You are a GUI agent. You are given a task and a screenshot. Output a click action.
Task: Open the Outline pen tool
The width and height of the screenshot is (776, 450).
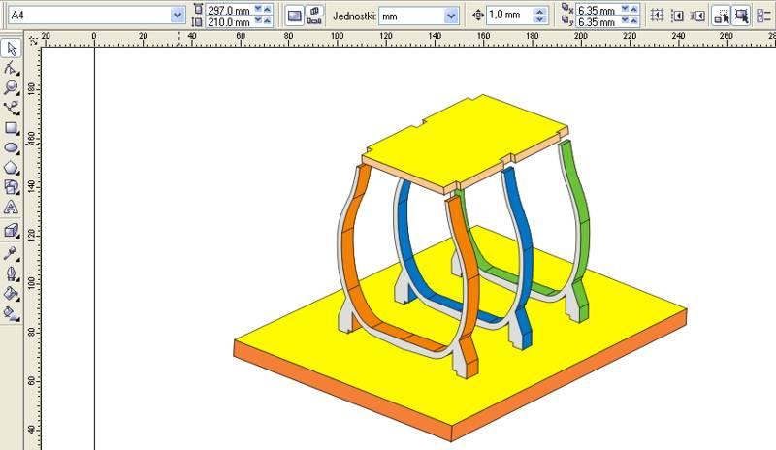pyautogui.click(x=12, y=273)
